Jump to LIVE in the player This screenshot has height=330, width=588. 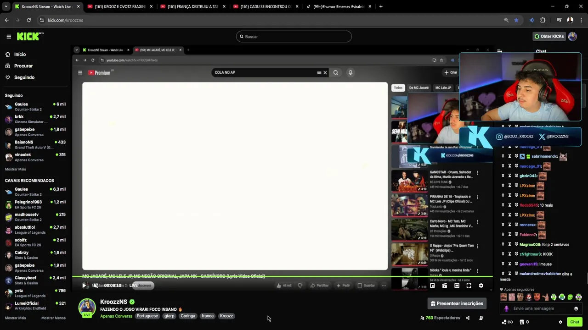pyautogui.click(x=134, y=286)
